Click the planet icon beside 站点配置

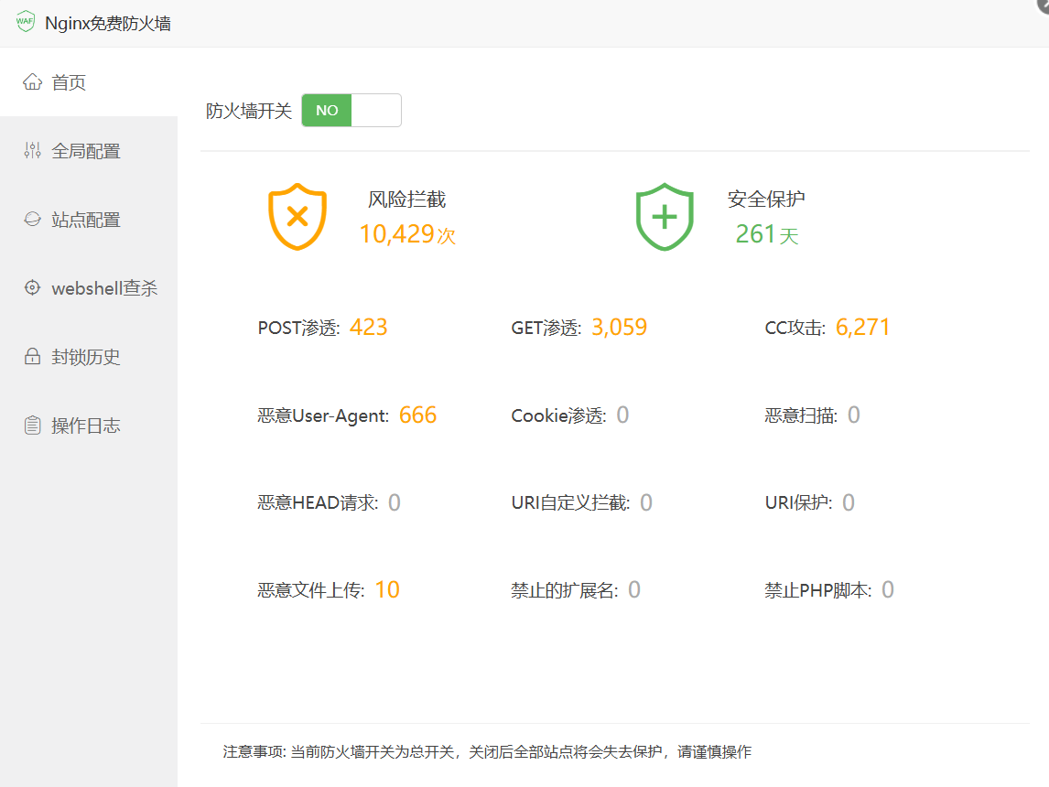[33, 220]
